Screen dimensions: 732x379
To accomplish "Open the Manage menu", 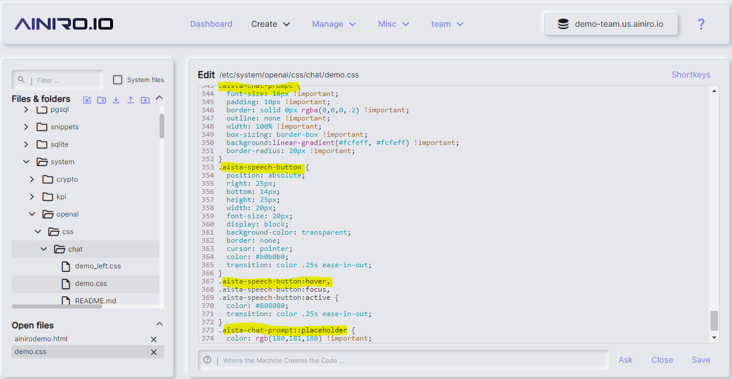I will 334,24.
